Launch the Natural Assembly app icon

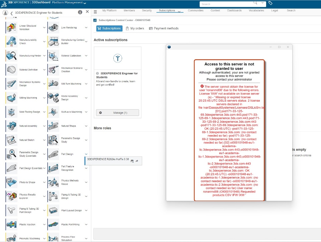pyautogui.click(x=12, y=126)
